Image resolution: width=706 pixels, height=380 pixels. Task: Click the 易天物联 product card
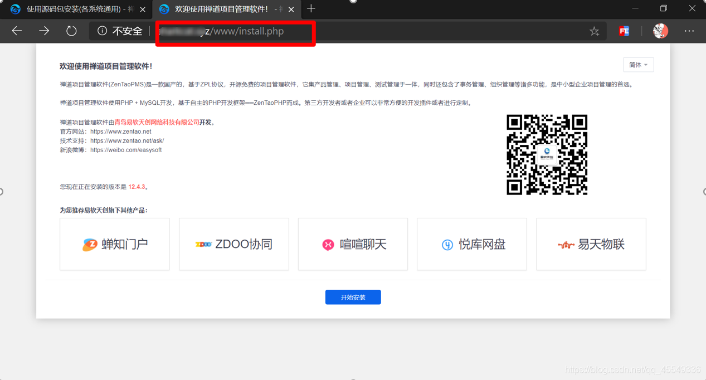591,244
